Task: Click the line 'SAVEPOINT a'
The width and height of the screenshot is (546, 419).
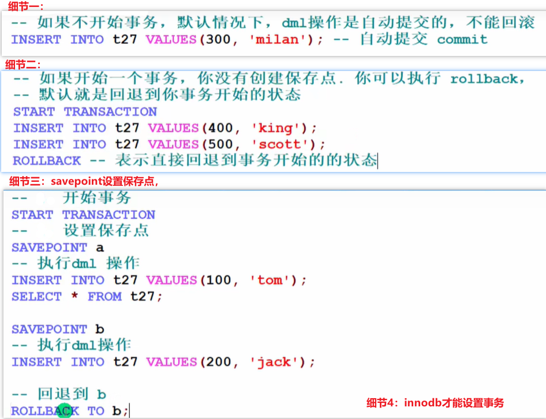Action: point(58,247)
